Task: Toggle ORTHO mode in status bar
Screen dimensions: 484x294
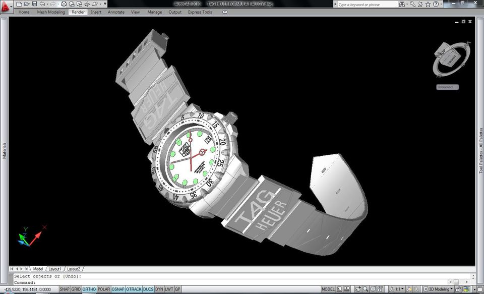Action: pos(89,289)
